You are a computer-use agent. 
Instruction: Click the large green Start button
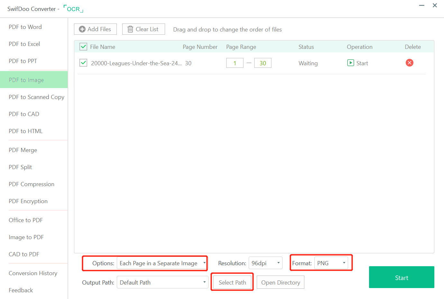tap(402, 277)
